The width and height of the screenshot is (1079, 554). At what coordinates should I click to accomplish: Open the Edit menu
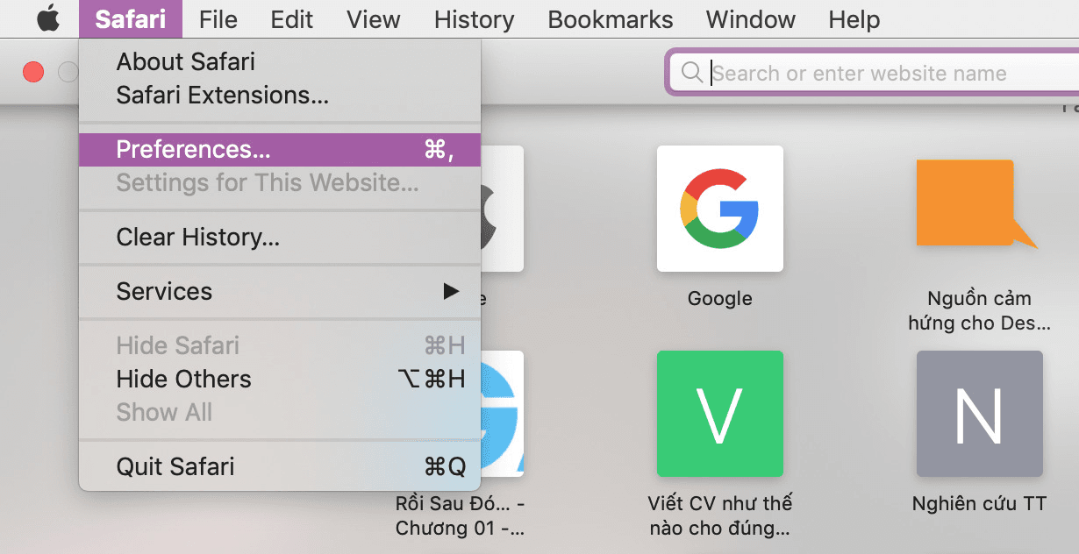292,18
